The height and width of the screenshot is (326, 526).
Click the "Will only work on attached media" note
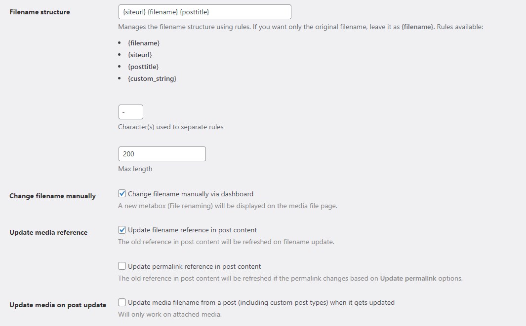pyautogui.click(x=170, y=314)
